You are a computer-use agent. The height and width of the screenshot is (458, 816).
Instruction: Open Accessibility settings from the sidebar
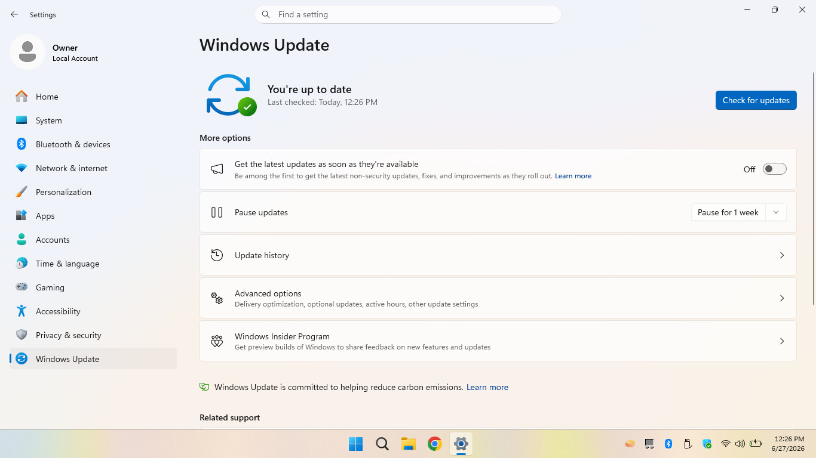[x=93, y=311]
